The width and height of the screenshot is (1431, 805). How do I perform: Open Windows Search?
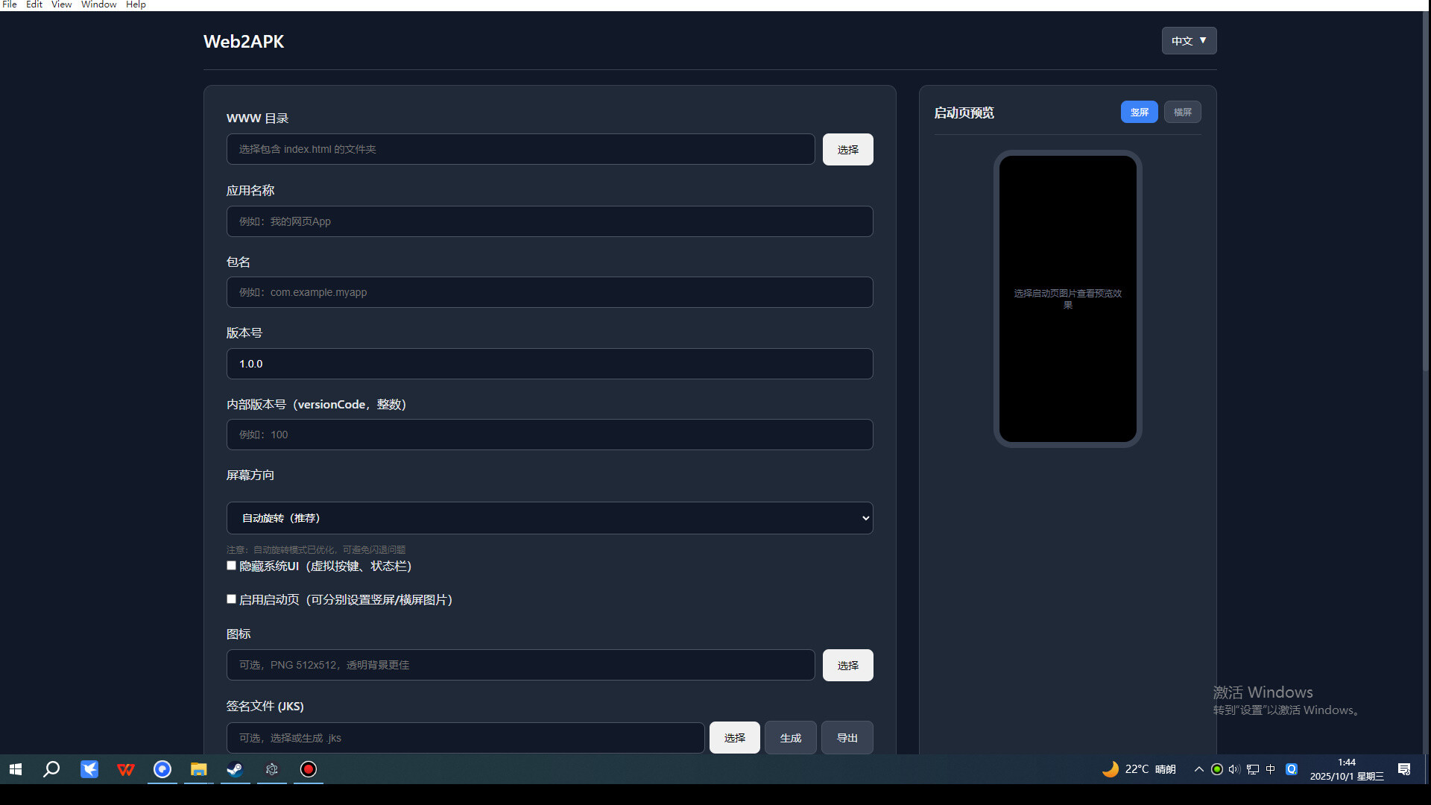(51, 769)
